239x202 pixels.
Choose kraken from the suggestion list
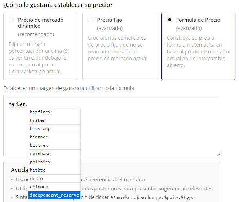(x=54, y=120)
